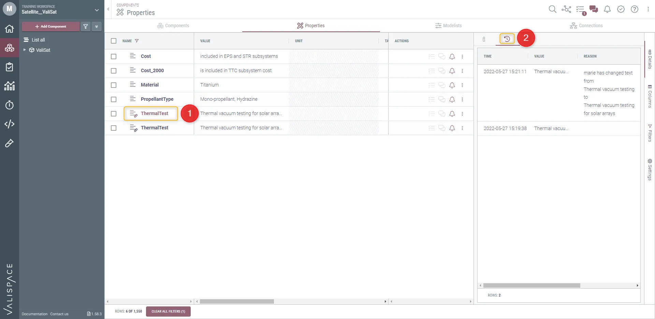
Task: Open the discussions chat icon in header
Action: pos(594,9)
